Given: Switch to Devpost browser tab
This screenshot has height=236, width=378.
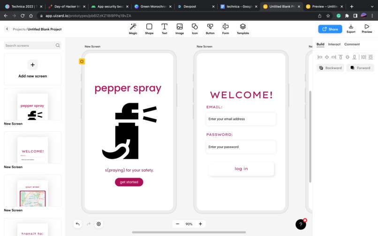Looking at the screenshot, I should 196,7.
